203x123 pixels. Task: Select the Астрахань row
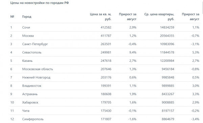[x=105, y=94]
